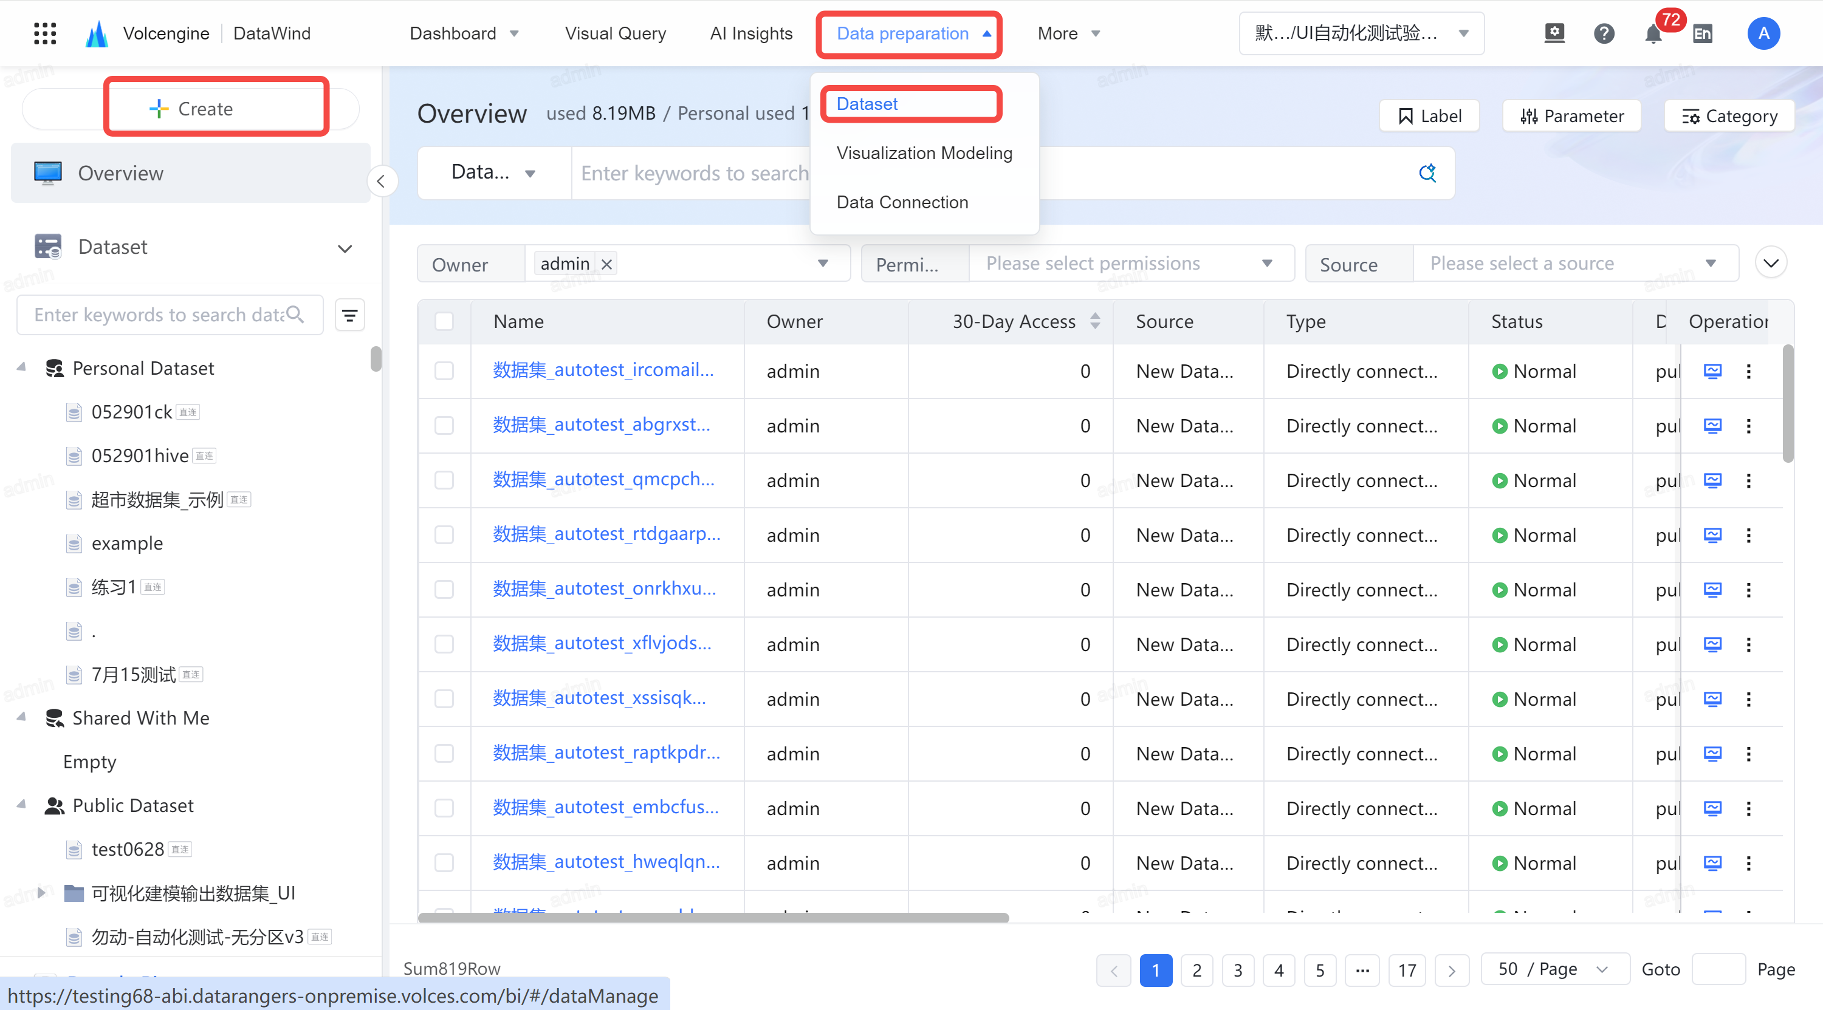Sort by 30-Day Access arrows
This screenshot has width=1823, height=1010.
(1096, 321)
